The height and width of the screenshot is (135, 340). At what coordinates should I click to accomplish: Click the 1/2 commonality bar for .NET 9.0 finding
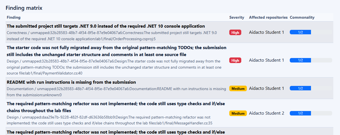tap(311, 32)
